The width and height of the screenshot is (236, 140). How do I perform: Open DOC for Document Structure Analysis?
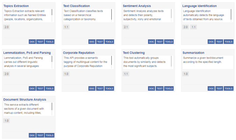pos(32,135)
